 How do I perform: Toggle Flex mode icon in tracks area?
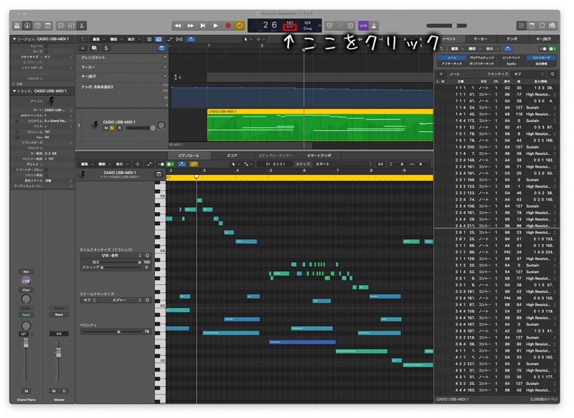(x=179, y=39)
